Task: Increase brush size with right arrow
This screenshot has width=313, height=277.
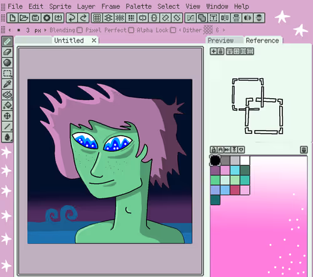Action: 45,30
